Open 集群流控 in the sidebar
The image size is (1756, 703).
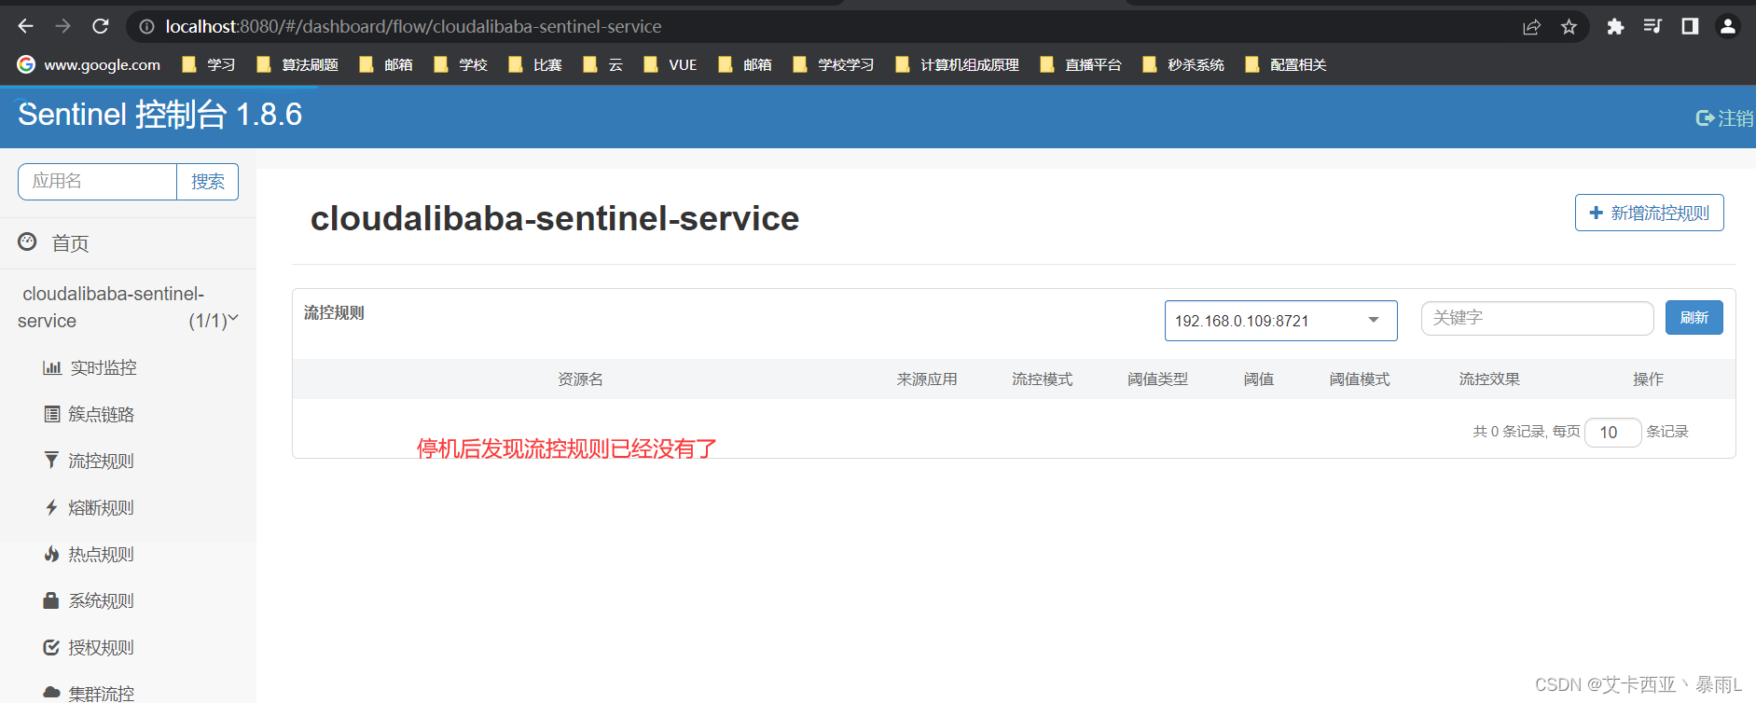pyautogui.click(x=101, y=693)
